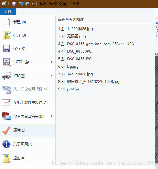Click the monitor icon for 设置为桌面背景(B)

(x=6, y=116)
